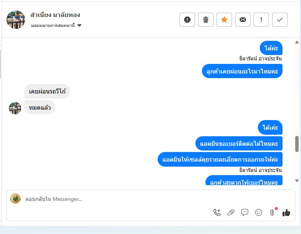Viewport: 301px width, 234px height.
Task: Click the contact name สำเนียง มาลัยทอง
Action: [55, 15]
